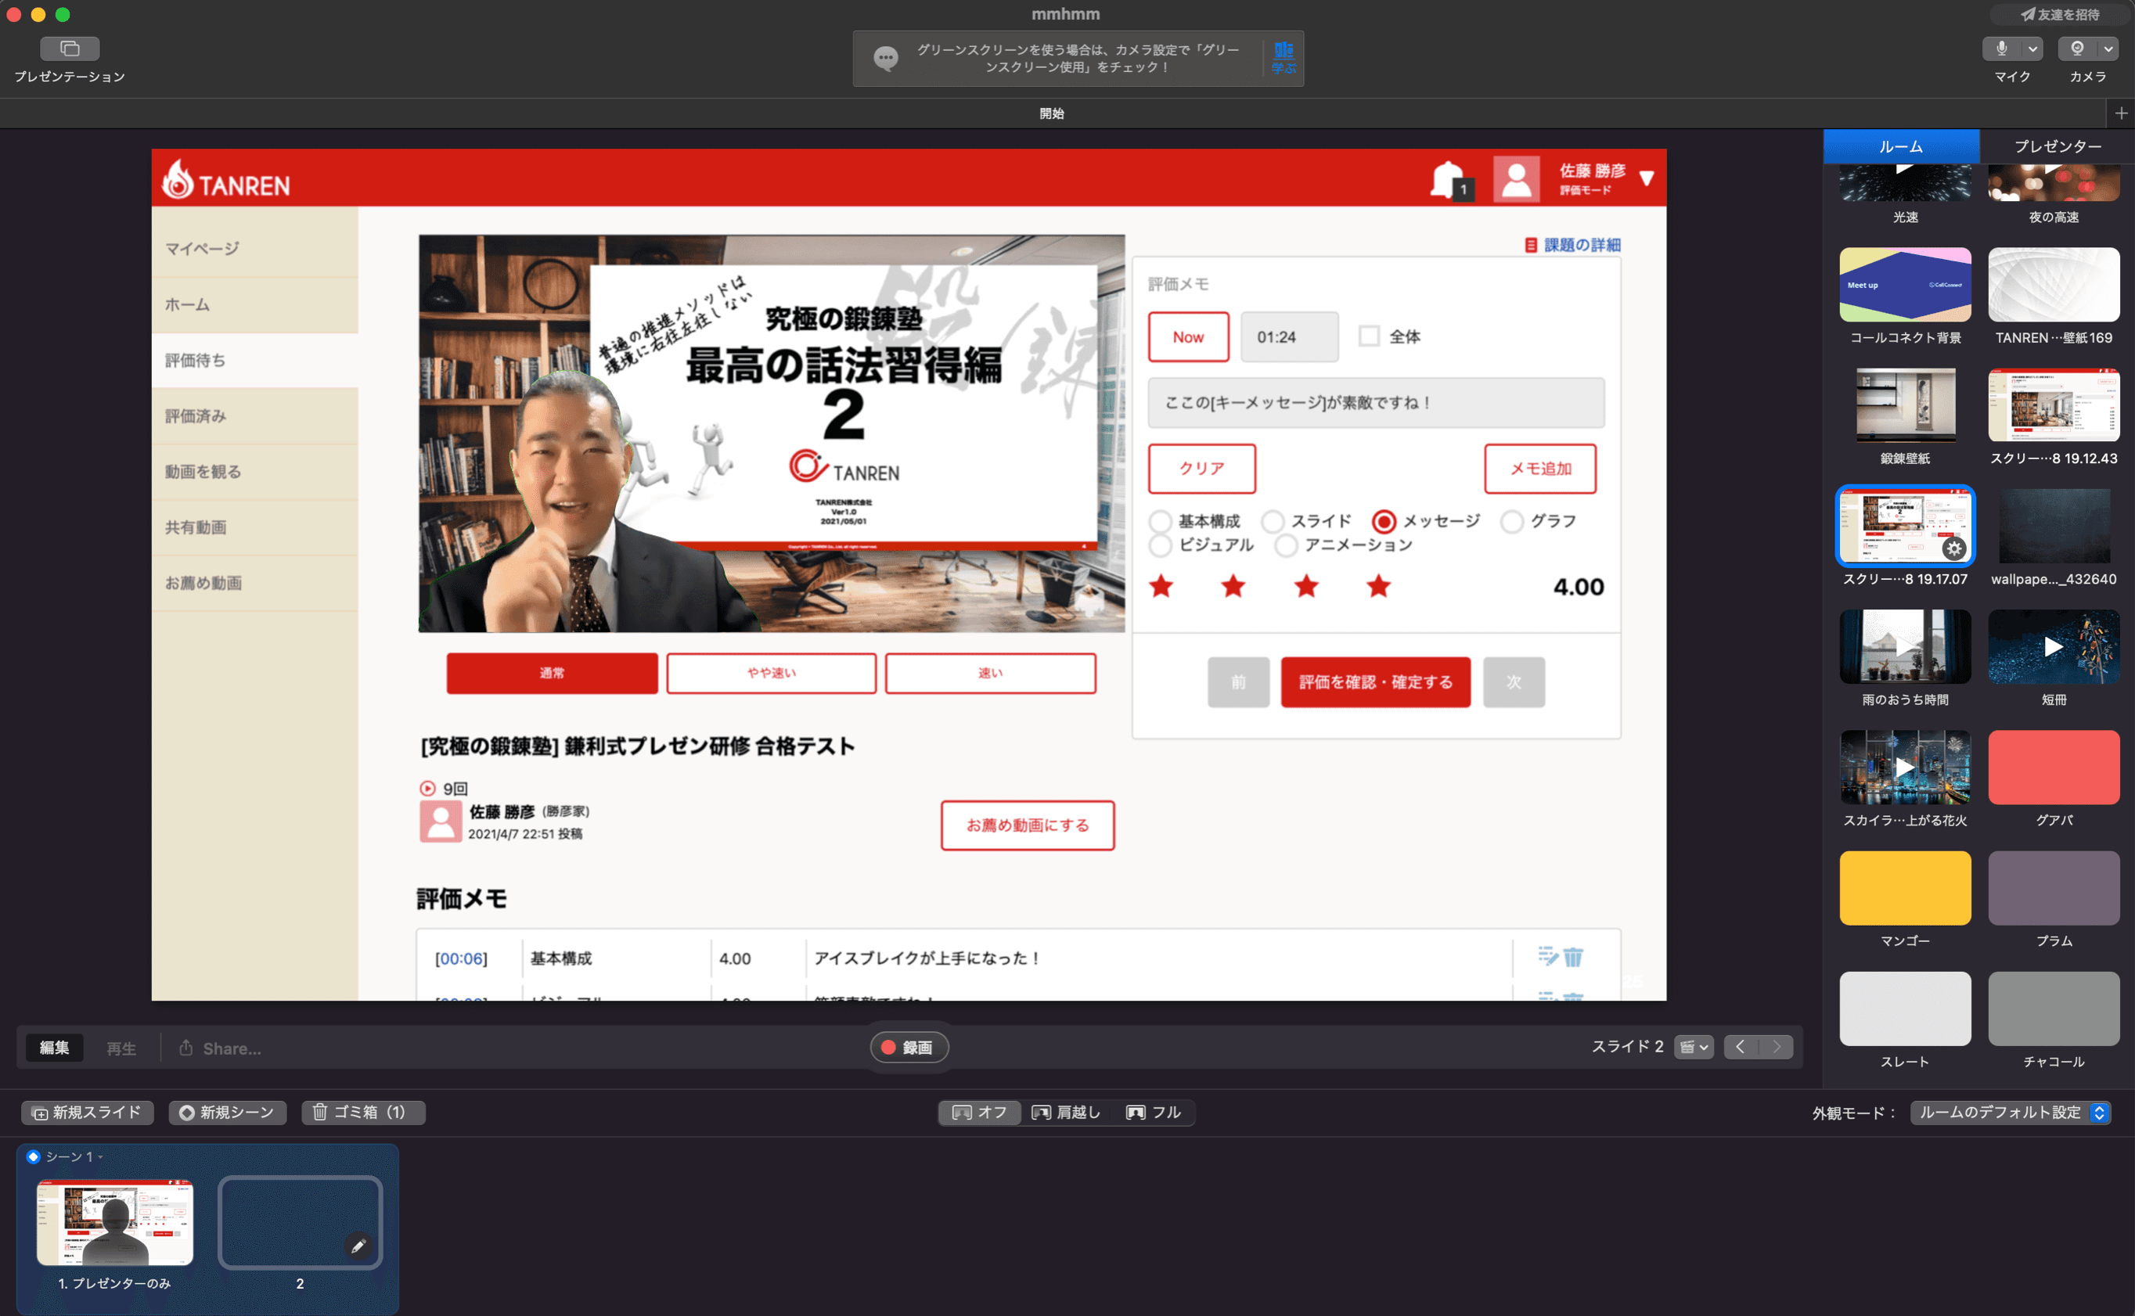This screenshot has width=2135, height=1316.
Task: Open the 動画を観る sidebar item
Action: tap(255, 472)
